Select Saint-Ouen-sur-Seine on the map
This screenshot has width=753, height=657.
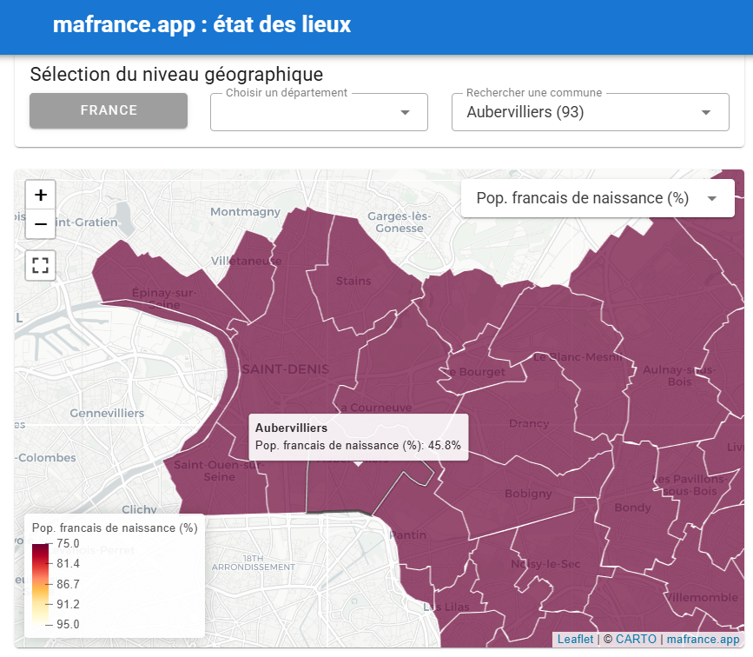(219, 470)
